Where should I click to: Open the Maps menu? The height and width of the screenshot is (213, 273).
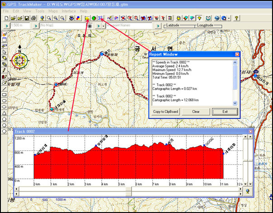(x=53, y=11)
